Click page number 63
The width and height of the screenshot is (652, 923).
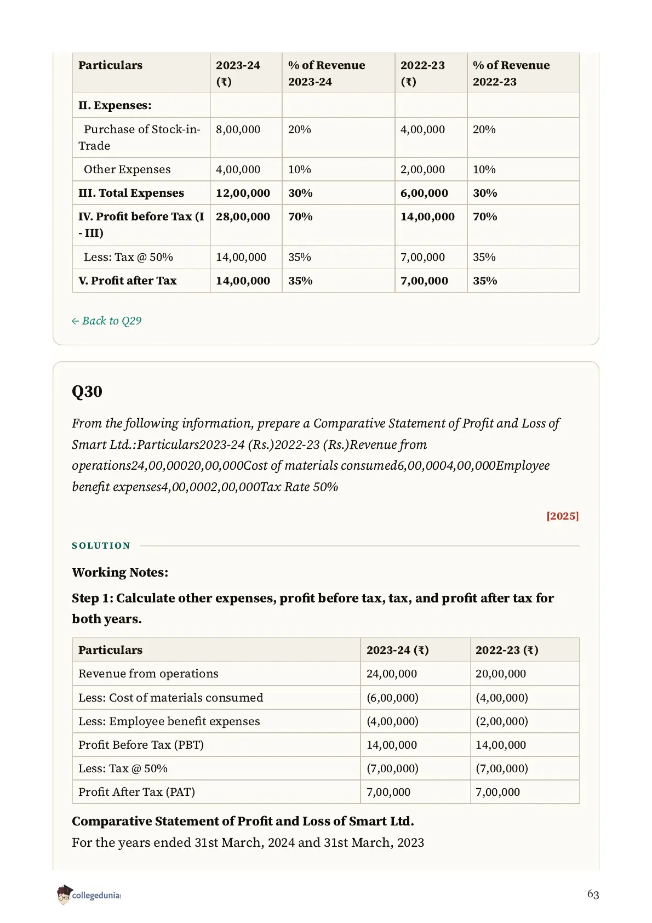[x=593, y=894]
